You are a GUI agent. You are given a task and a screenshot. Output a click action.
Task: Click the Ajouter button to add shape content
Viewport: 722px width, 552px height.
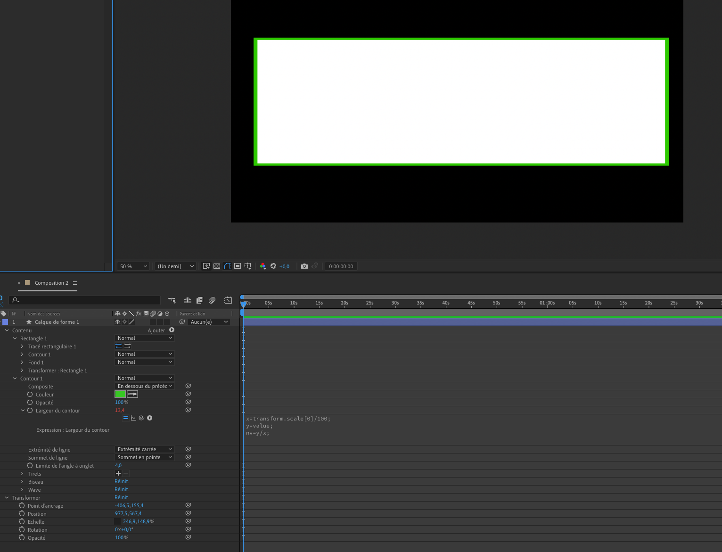pos(172,330)
